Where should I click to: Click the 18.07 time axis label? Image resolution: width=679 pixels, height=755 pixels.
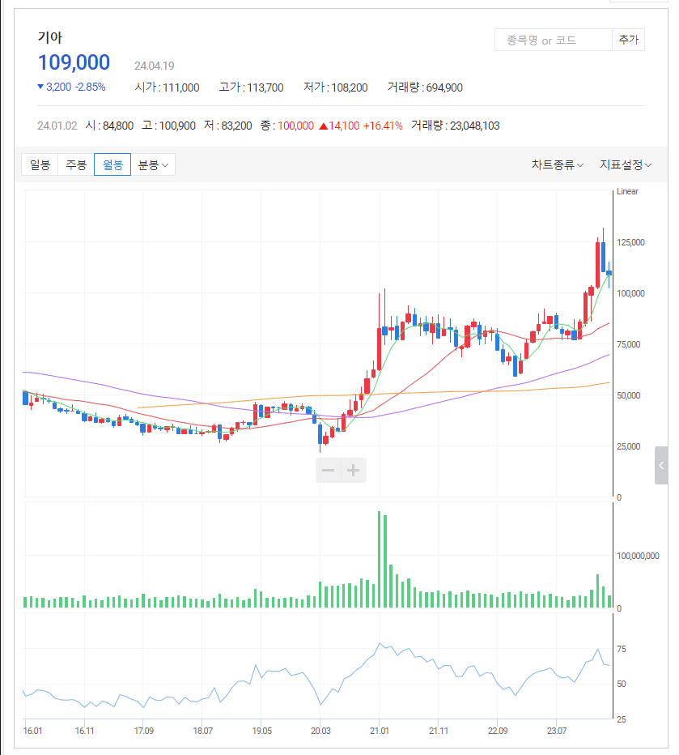pos(203,731)
